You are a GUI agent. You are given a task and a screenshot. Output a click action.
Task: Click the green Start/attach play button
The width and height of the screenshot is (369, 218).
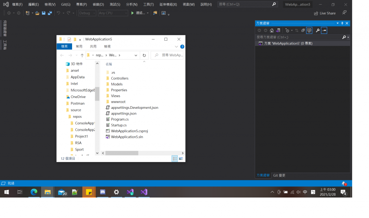(x=133, y=13)
